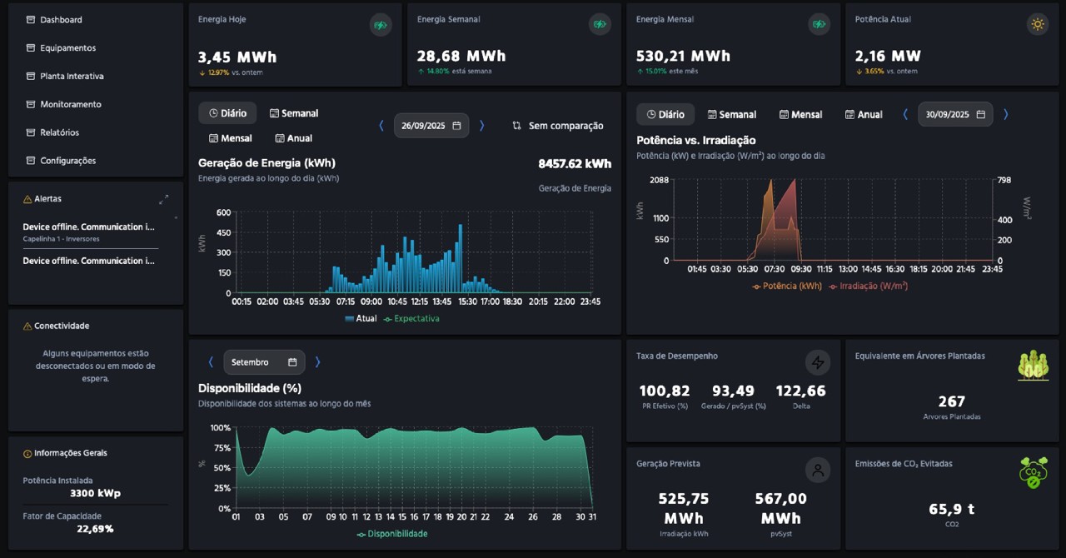Click the trees icon in Árvores Plantadas card
This screenshot has height=558, width=1066.
pos(1033,366)
